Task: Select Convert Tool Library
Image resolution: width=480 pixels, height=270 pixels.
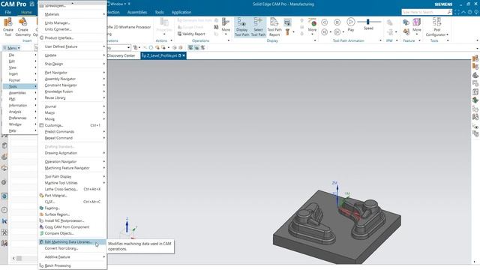Action: point(73,248)
